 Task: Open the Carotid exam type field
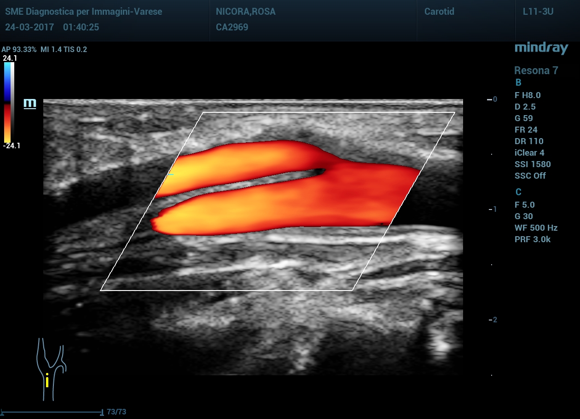tap(439, 12)
